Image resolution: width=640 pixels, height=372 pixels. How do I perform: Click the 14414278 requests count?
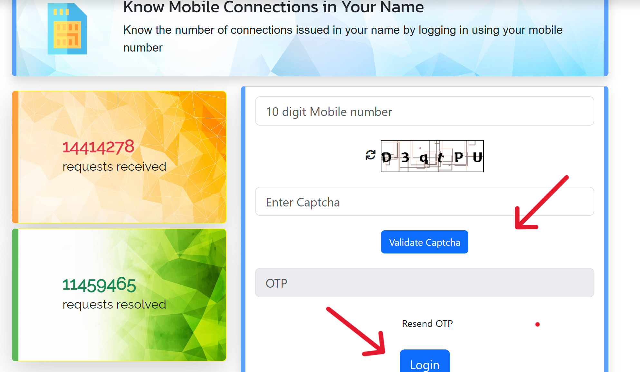click(98, 147)
